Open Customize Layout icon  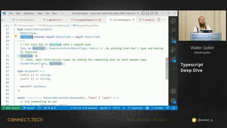coord(156,13)
